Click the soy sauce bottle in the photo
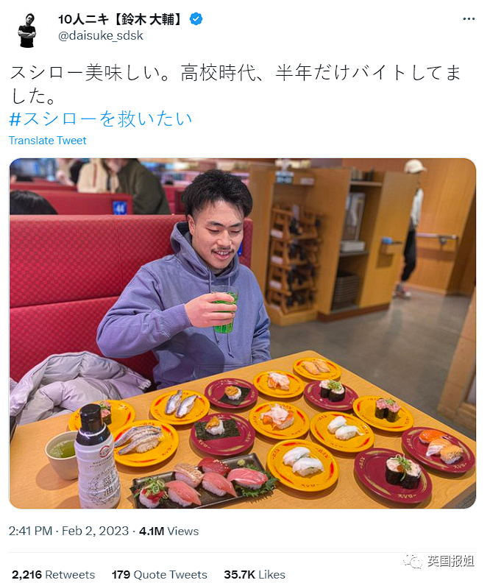The image size is (490, 583). [97, 456]
